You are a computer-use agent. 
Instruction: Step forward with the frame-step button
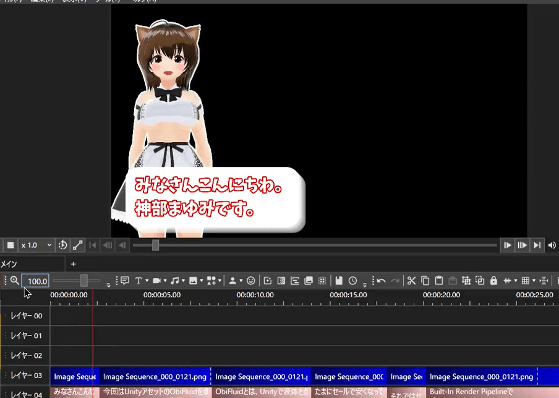pos(523,245)
